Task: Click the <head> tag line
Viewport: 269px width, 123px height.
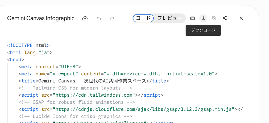Action: point(16,60)
